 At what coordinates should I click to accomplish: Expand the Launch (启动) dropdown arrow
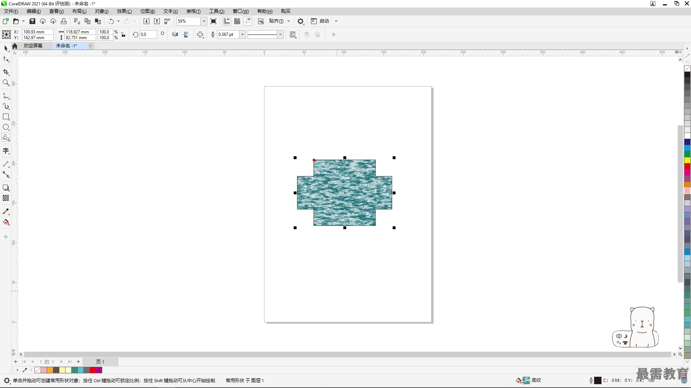pos(336,21)
